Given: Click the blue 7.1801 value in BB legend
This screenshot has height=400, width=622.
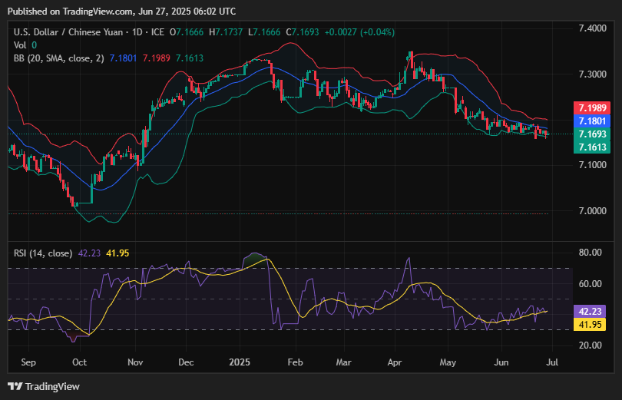Looking at the screenshot, I should pos(123,58).
